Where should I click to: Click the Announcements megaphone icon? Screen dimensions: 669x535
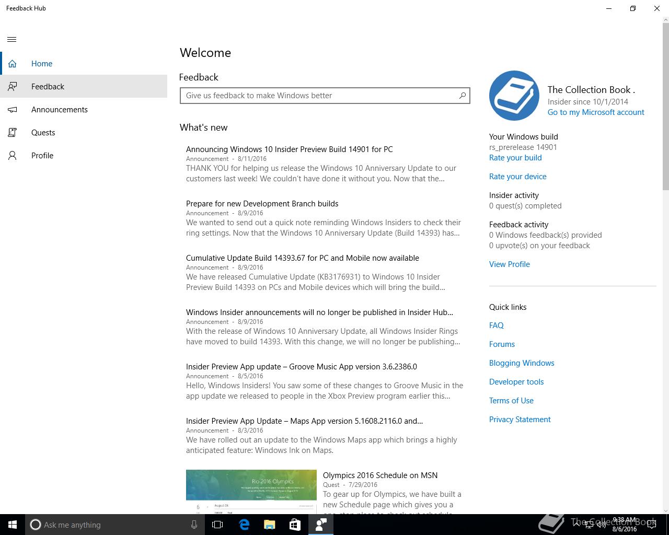coord(13,110)
